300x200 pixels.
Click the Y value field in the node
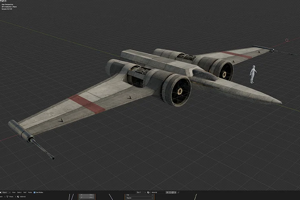(x=87, y=195)
